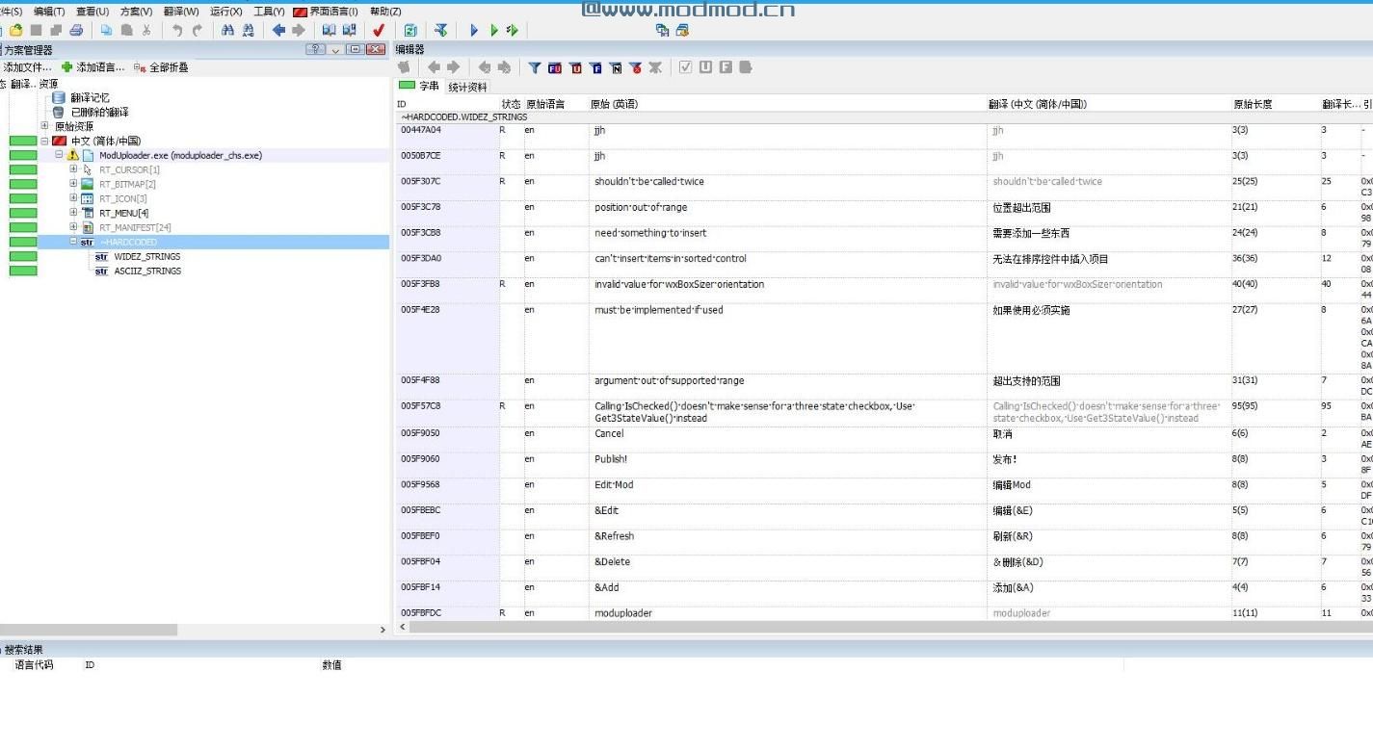Select WIDEZ_STRINGS in the tree
The width and height of the screenshot is (1373, 749).
click(146, 256)
